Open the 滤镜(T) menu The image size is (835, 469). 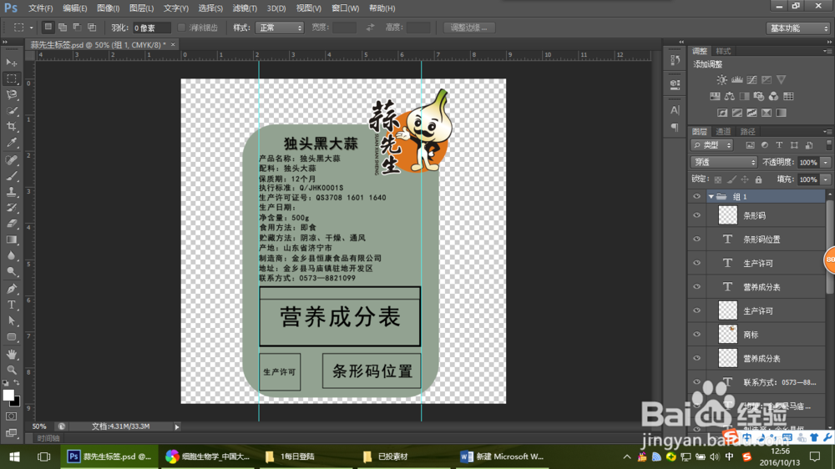point(245,8)
